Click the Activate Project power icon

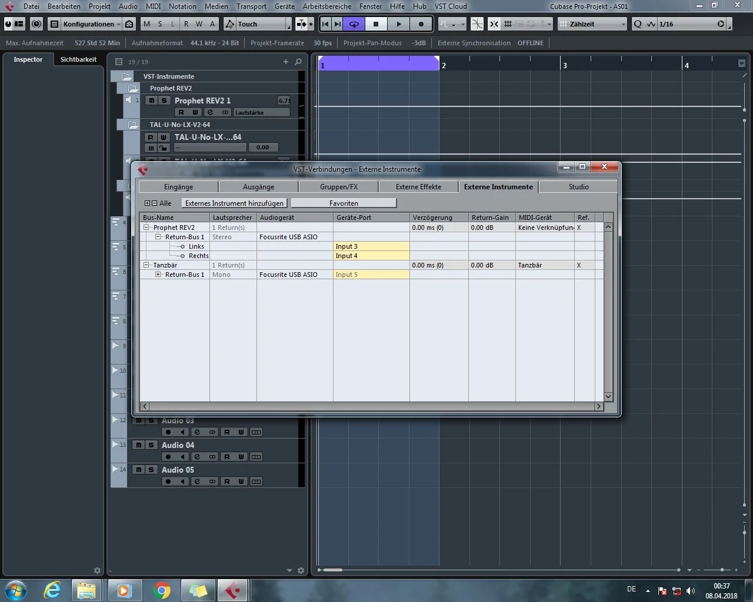(8, 24)
